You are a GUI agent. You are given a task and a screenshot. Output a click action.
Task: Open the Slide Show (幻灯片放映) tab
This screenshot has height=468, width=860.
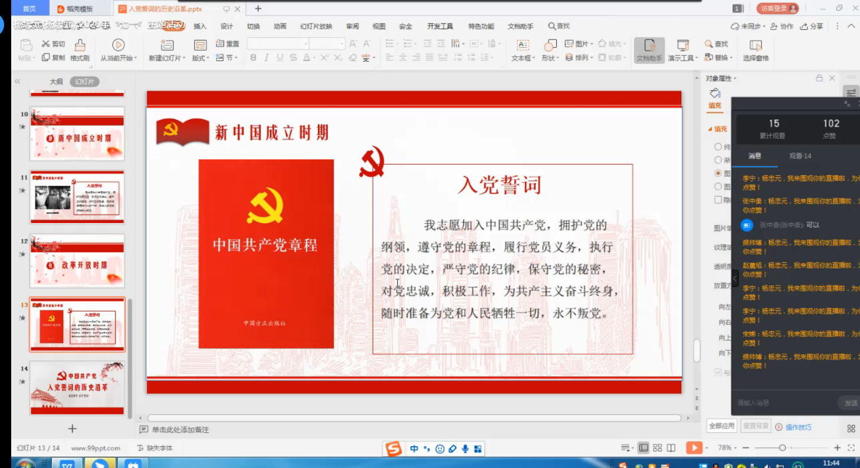[316, 26]
